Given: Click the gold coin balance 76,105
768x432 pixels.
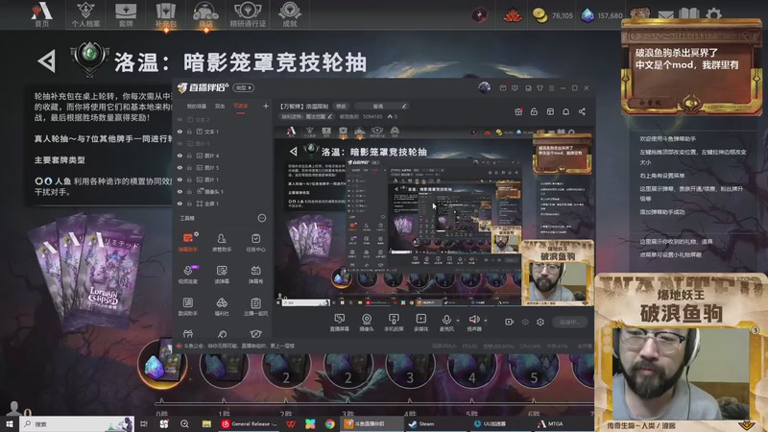Looking at the screenshot, I should (552, 15).
